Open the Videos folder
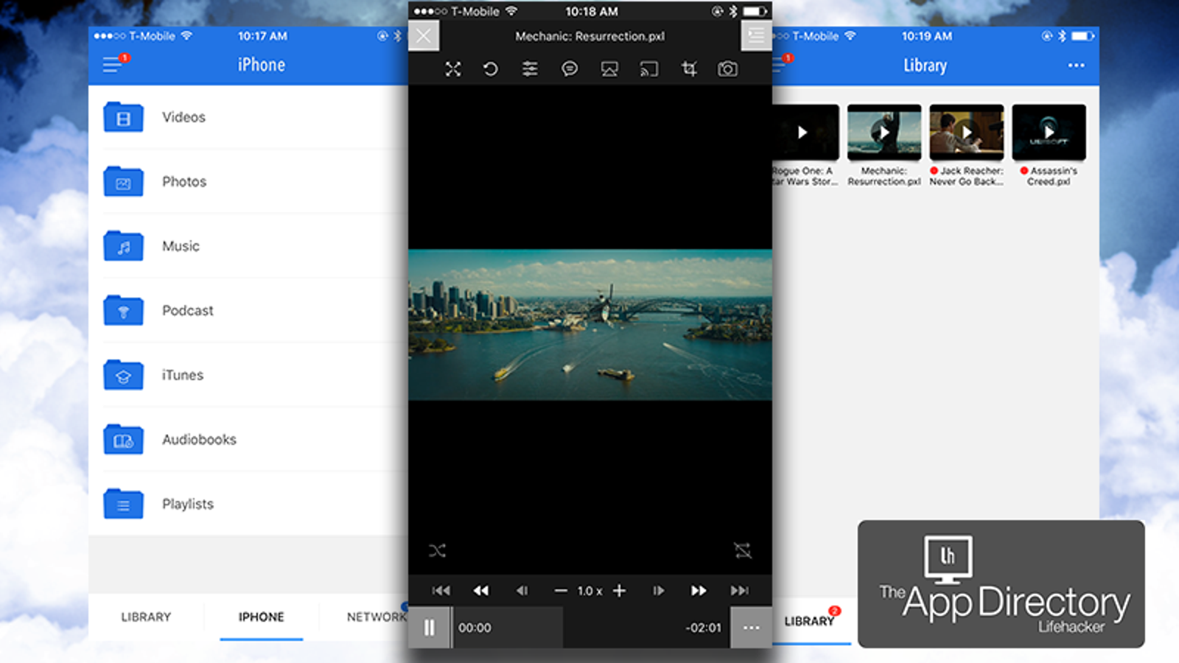Image resolution: width=1179 pixels, height=663 pixels. pos(248,117)
